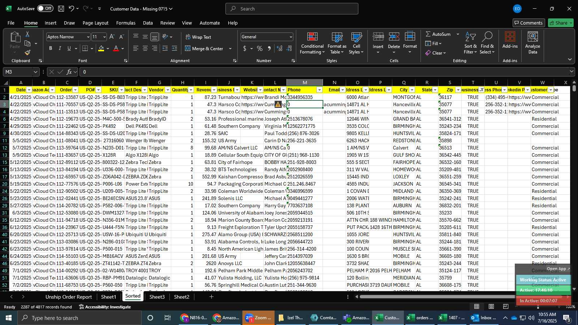578x325 pixels.
Task: Click the Cut scissors icon
Action: (x=27, y=34)
